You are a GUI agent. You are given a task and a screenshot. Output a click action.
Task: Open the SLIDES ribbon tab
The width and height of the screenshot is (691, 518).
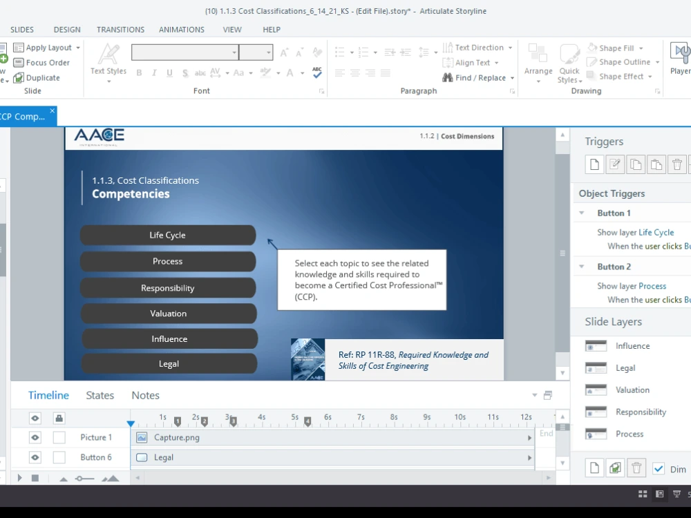click(22, 30)
